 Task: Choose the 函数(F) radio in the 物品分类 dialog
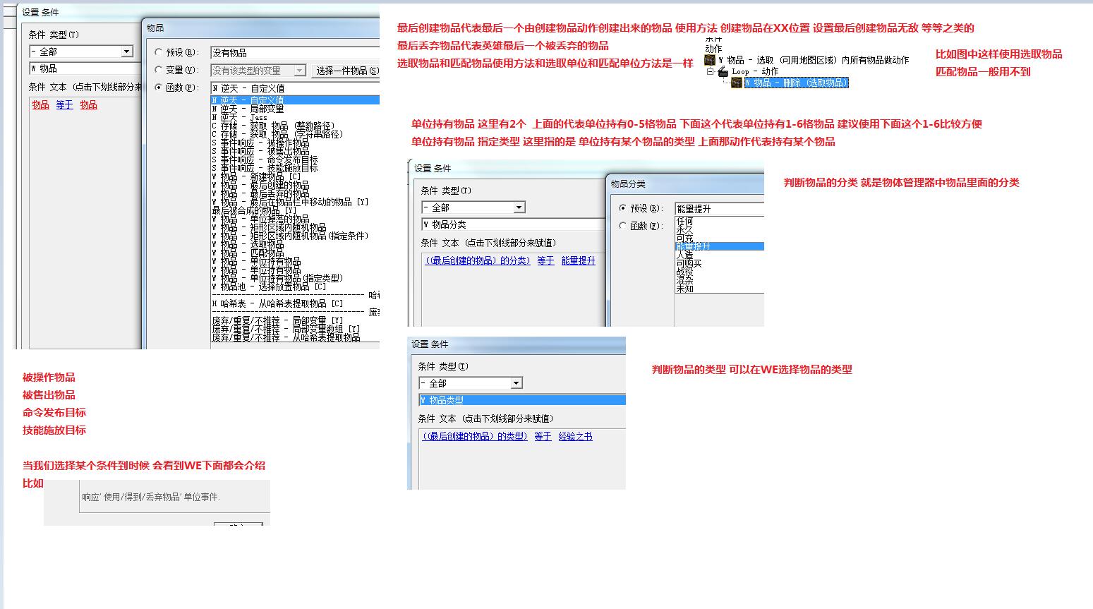[x=622, y=226]
